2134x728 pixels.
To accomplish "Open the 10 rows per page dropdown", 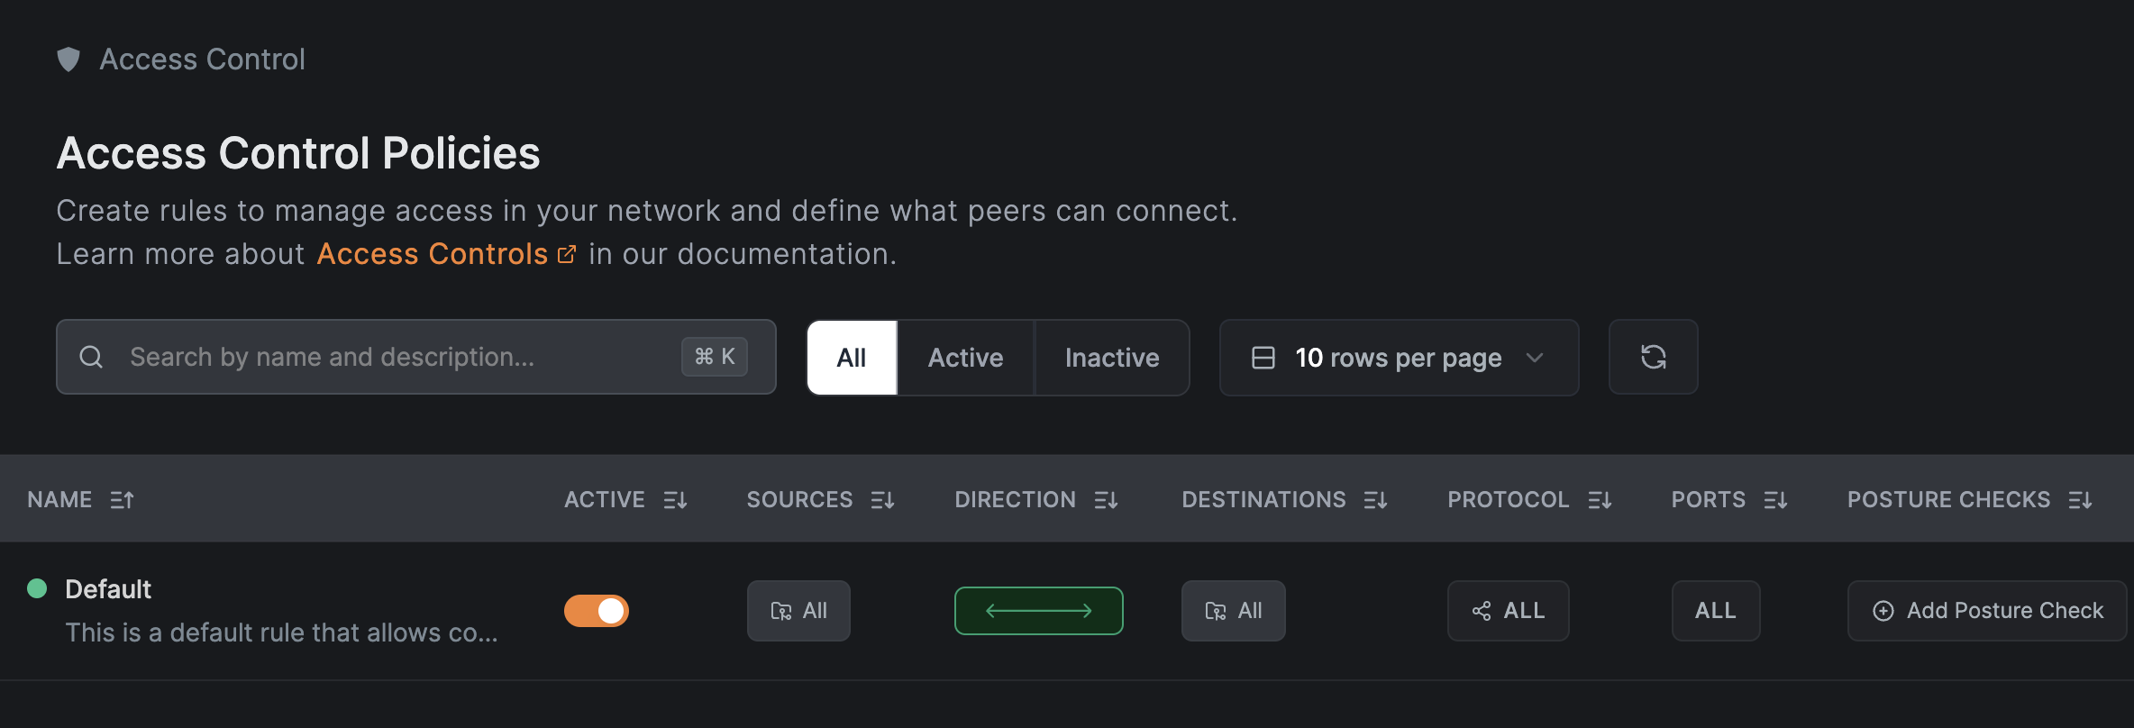I will [1399, 358].
